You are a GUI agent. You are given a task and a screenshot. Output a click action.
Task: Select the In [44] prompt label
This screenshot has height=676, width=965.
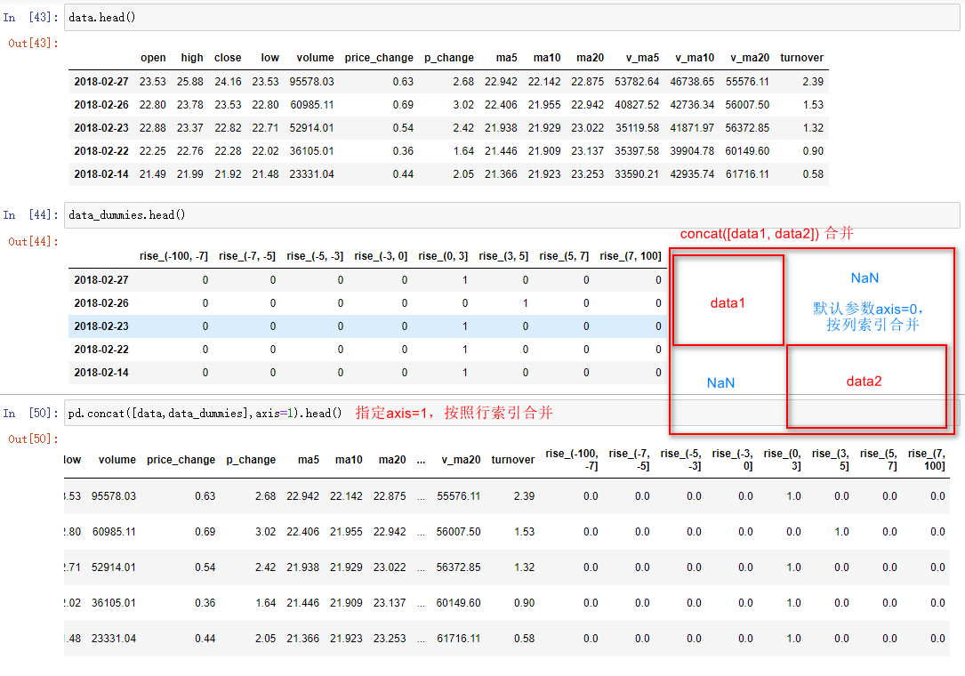(x=31, y=215)
